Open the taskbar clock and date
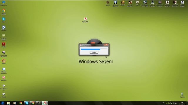188x105 pixels. tap(182, 103)
